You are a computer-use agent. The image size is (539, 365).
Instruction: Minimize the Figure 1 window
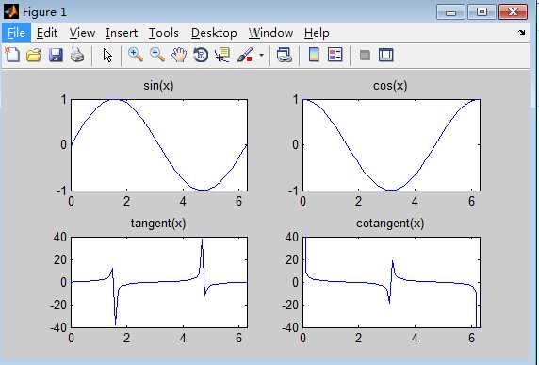(450, 12)
